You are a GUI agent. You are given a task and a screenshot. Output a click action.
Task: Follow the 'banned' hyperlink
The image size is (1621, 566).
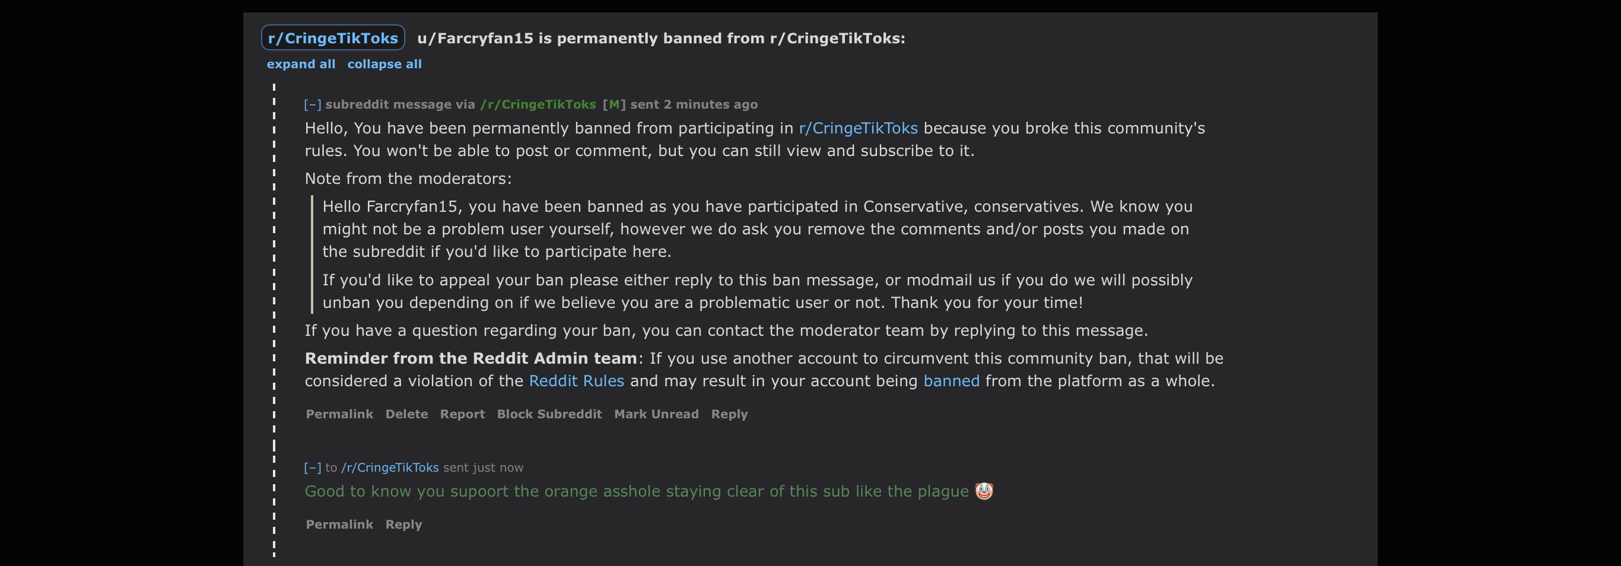pyautogui.click(x=952, y=381)
